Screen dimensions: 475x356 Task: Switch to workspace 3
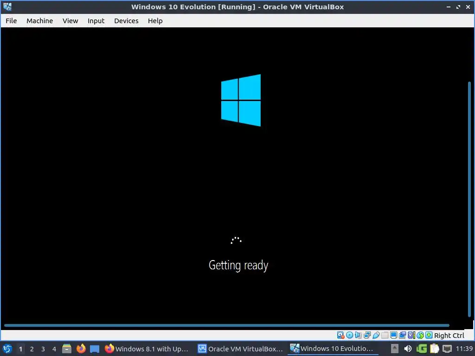(43, 349)
